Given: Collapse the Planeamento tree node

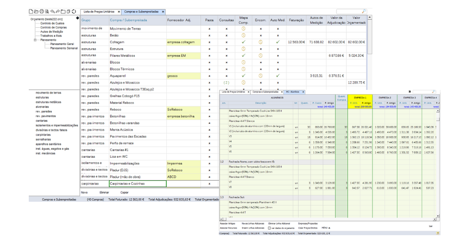Looking at the screenshot, I should tap(35, 40).
